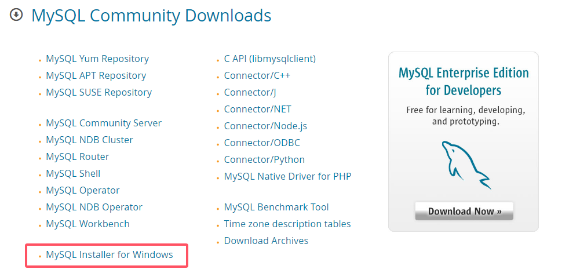Open MySQL APT Repository link
Viewport: 569px width, 273px height.
click(x=96, y=75)
